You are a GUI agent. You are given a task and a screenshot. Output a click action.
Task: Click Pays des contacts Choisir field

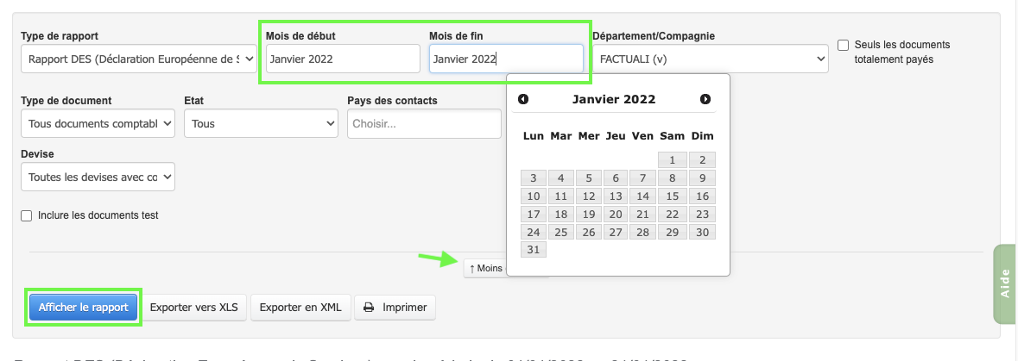point(424,124)
